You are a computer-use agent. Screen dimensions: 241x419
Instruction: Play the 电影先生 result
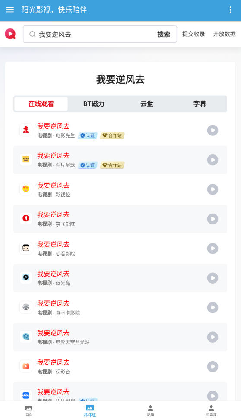pos(212,130)
